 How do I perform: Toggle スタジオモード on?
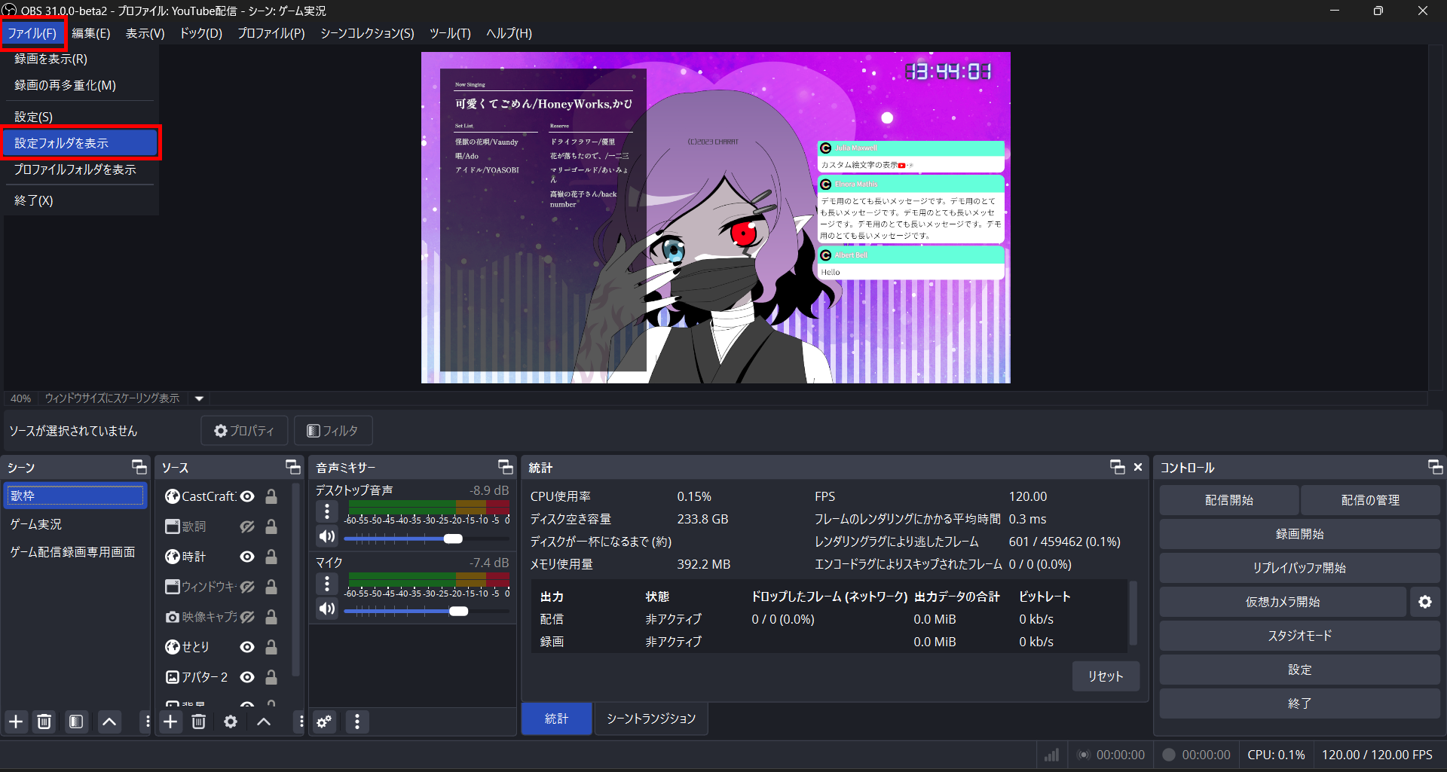click(1299, 636)
